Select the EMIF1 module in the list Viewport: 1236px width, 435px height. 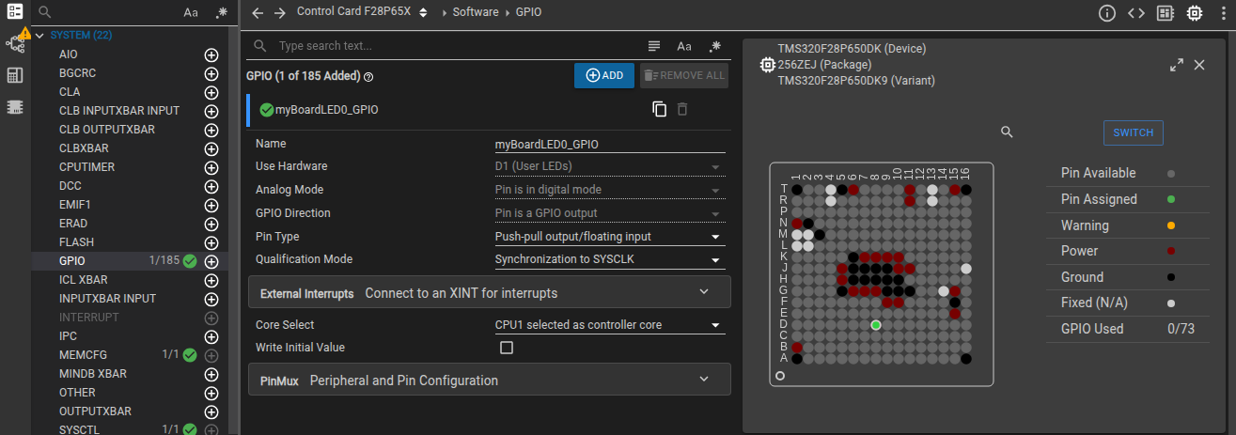click(x=75, y=204)
